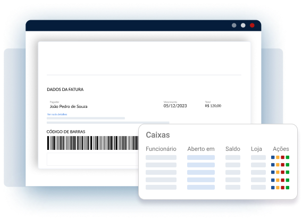Click the red action square in third Caixas row

click(x=282, y=172)
